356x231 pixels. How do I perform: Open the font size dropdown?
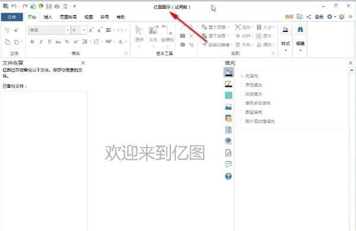[84, 30]
